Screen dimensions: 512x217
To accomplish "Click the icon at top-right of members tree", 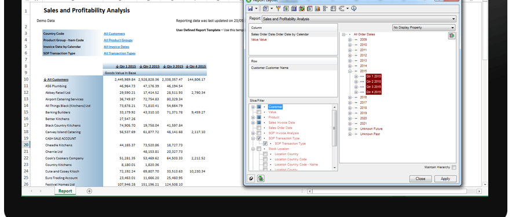I will [452, 36].
